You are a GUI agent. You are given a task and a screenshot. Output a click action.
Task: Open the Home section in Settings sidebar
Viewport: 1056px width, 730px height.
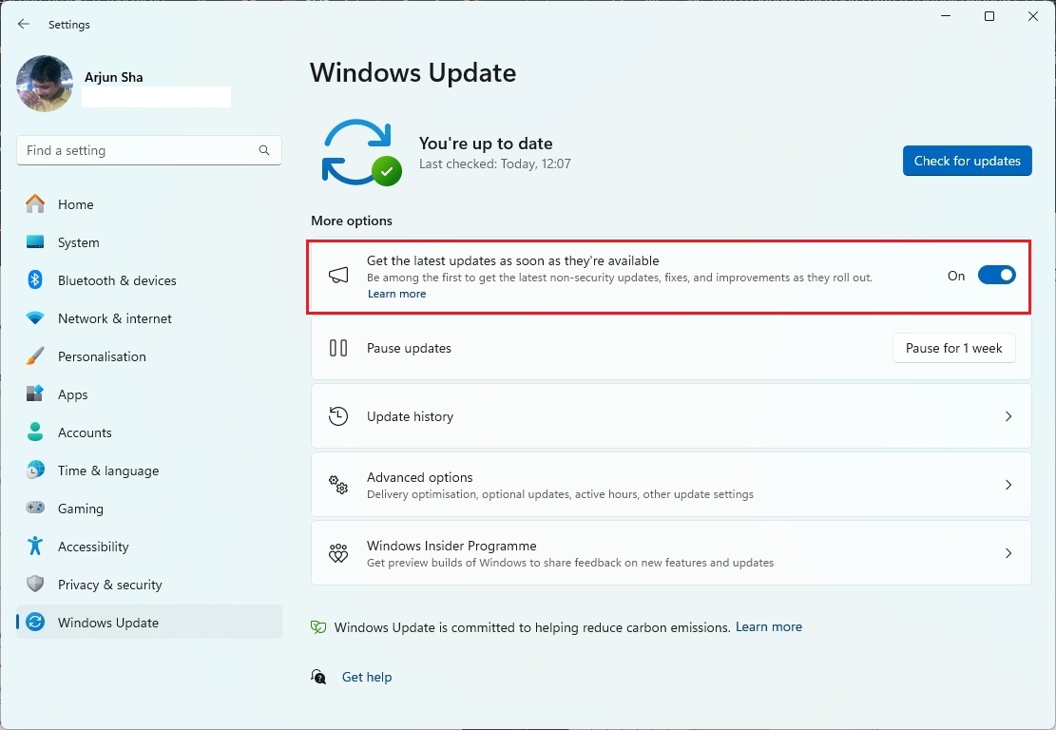tap(78, 204)
